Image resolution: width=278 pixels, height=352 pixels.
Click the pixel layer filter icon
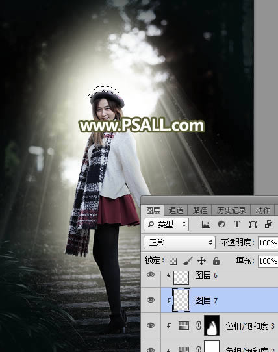click(206, 224)
